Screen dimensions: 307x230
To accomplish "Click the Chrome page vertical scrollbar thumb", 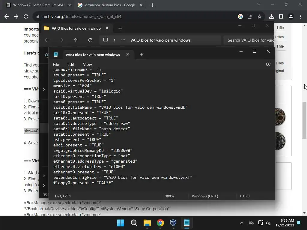I will 305,120.
